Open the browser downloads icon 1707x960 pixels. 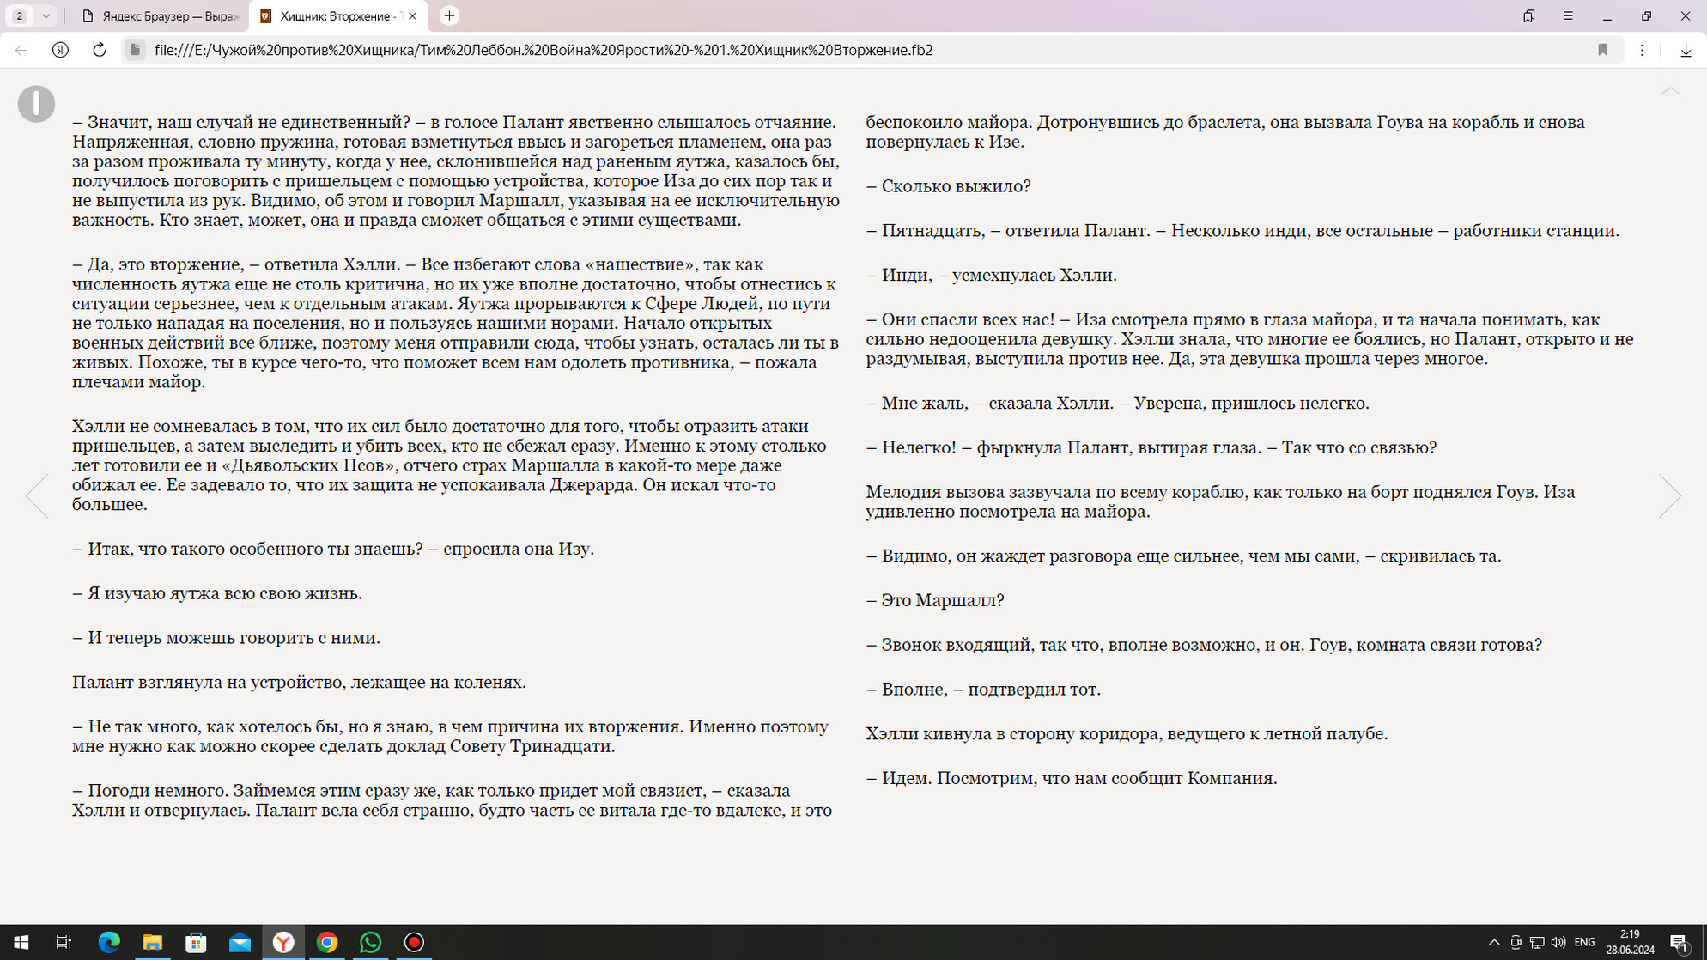click(x=1686, y=50)
